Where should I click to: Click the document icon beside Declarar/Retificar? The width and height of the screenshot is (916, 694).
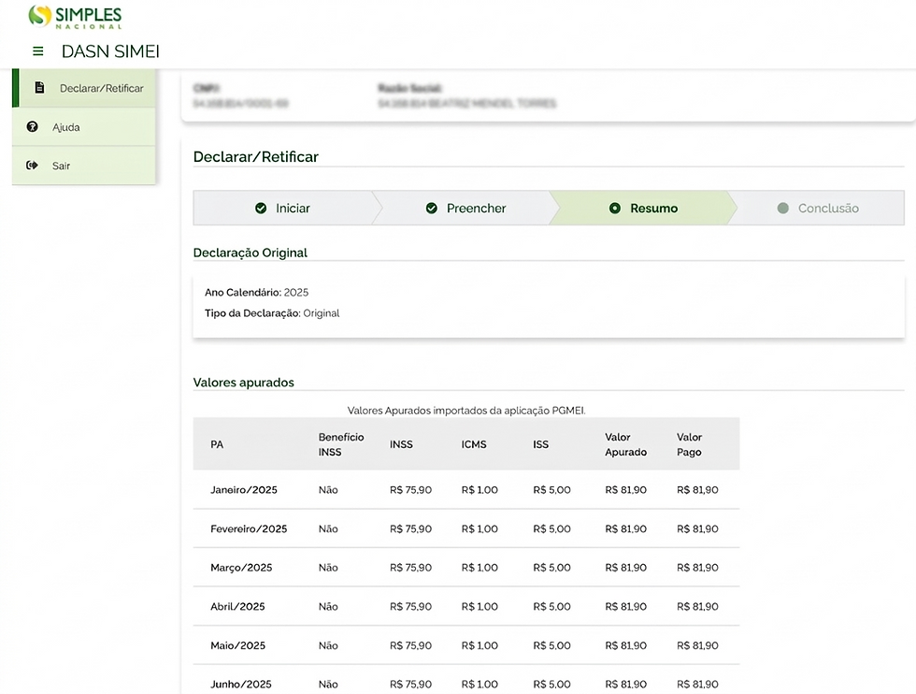(x=39, y=88)
